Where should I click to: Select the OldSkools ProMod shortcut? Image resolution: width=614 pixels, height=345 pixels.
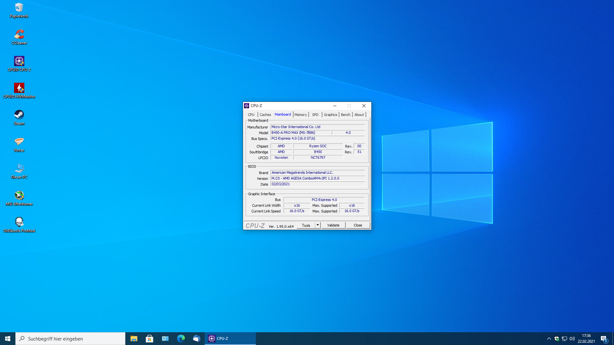pyautogui.click(x=19, y=222)
